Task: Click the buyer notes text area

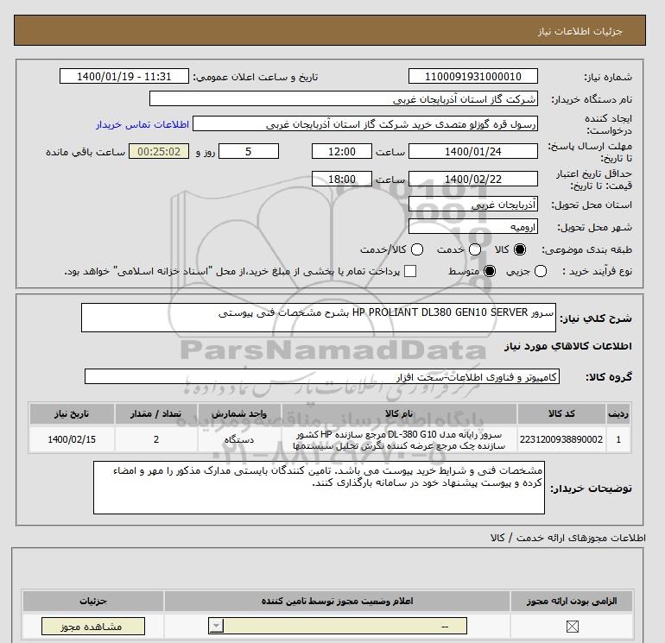Action: 319,488
